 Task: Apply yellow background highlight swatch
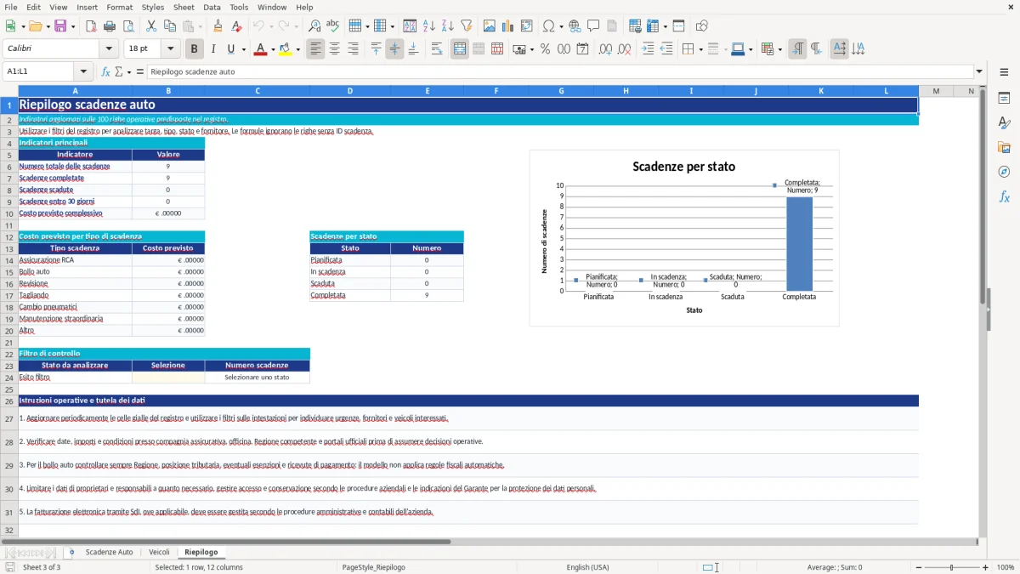coord(286,49)
